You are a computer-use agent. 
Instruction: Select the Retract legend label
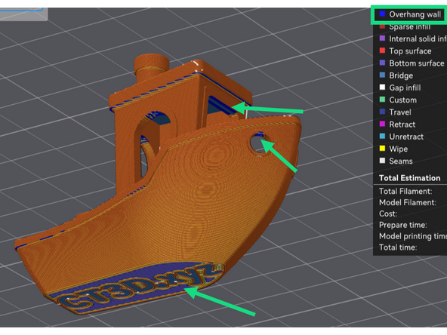pyautogui.click(x=402, y=124)
